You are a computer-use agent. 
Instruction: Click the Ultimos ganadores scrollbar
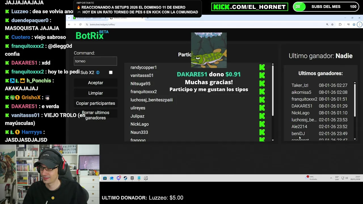pos(355,100)
